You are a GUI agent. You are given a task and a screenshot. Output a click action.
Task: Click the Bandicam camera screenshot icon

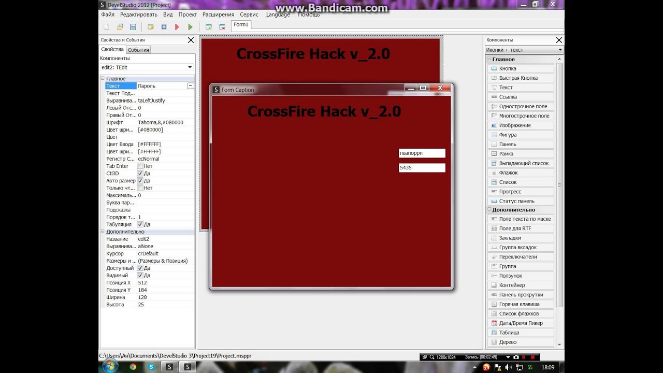(516, 357)
